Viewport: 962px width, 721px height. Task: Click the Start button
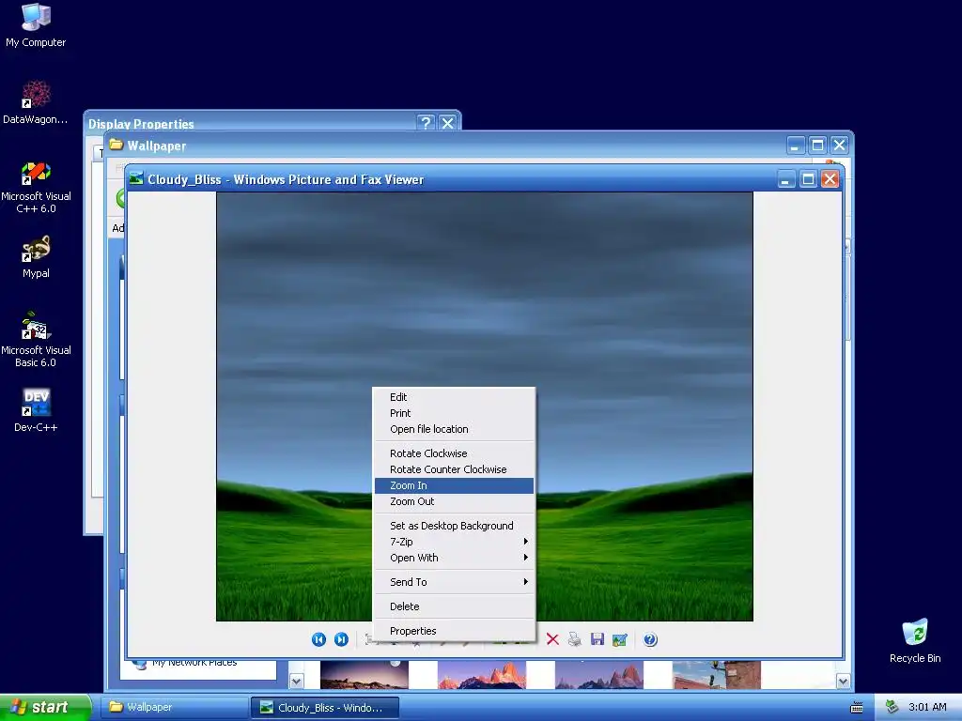tap(45, 707)
